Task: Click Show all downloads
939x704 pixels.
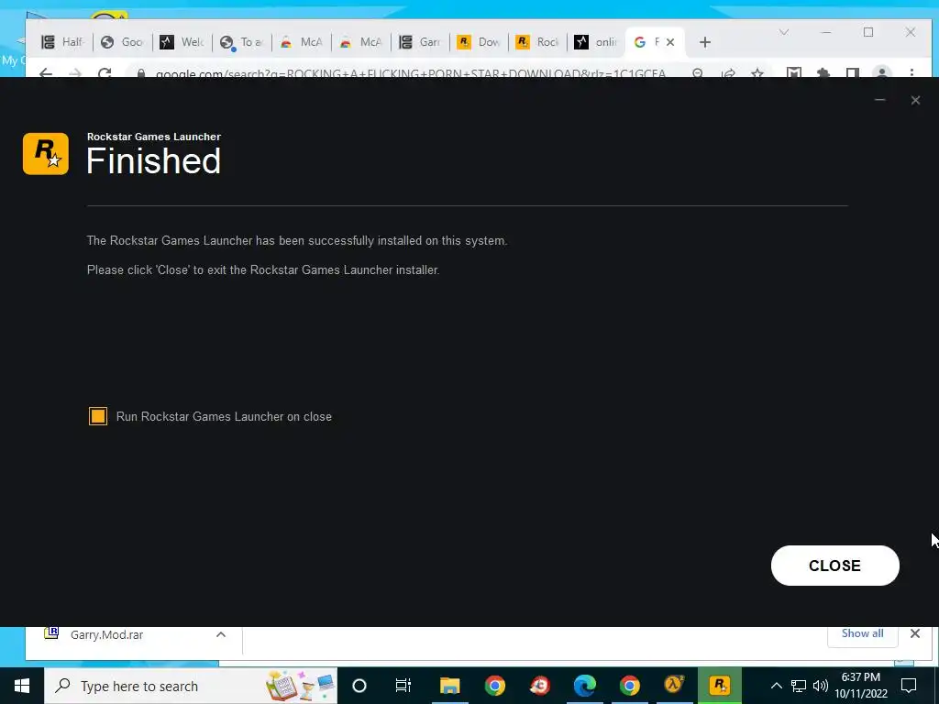Action: 862,634
